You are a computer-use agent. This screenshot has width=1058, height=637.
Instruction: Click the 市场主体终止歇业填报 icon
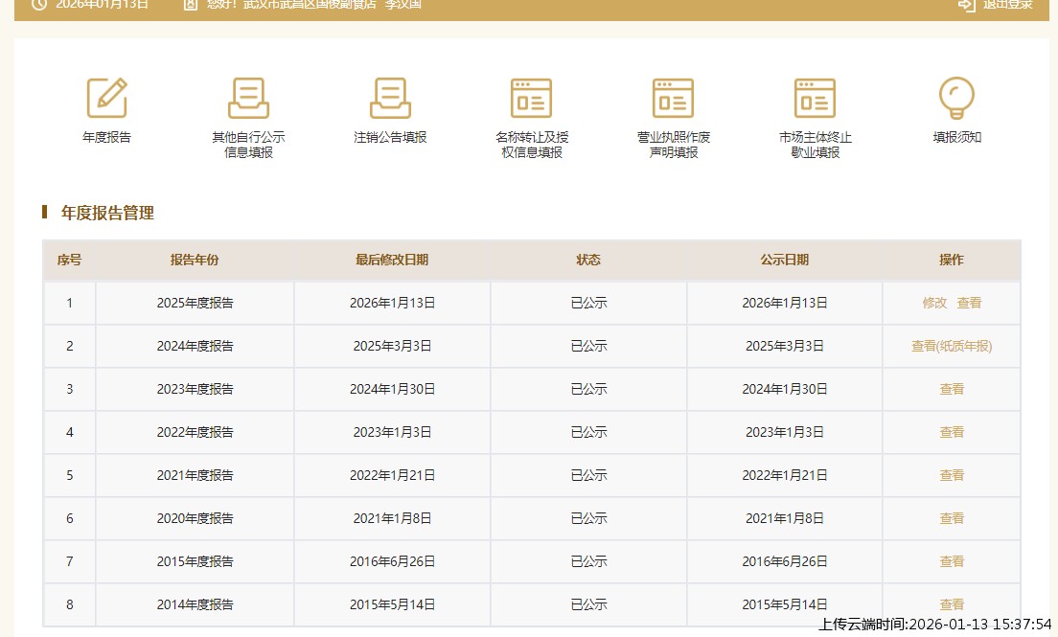pos(815,98)
